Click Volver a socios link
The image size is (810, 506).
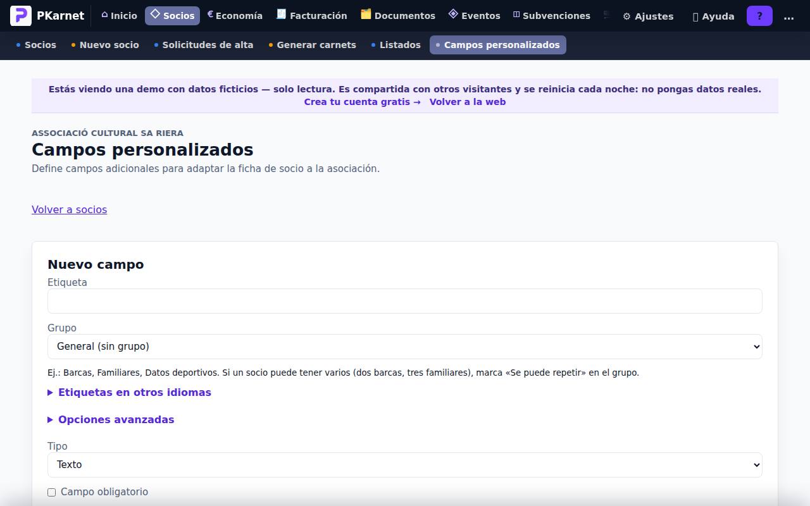(70, 209)
